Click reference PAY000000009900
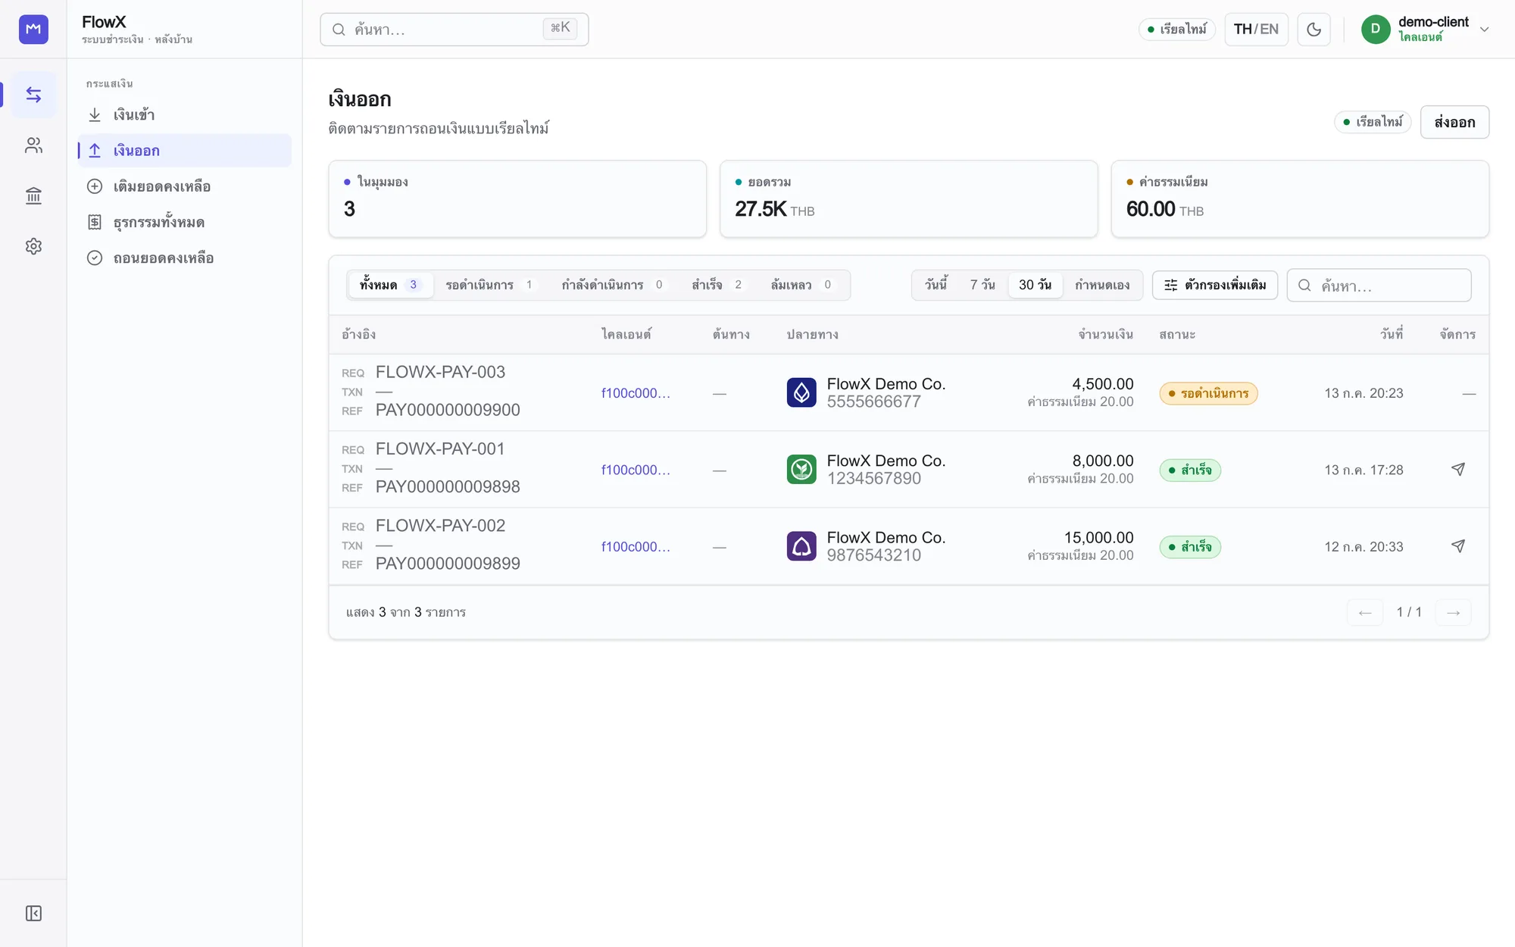The width and height of the screenshot is (1515, 947). click(448, 410)
